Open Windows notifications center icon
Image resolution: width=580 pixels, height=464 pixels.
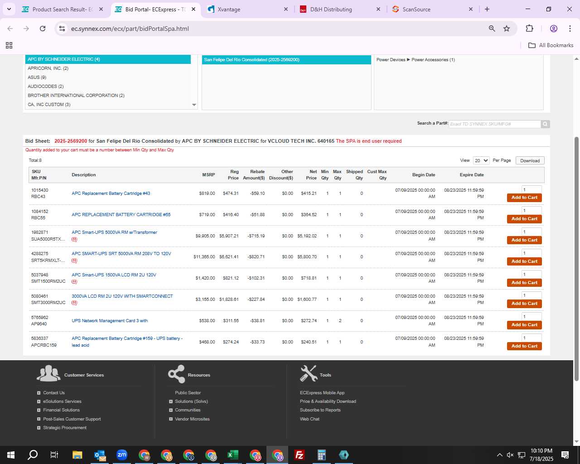[x=565, y=455]
